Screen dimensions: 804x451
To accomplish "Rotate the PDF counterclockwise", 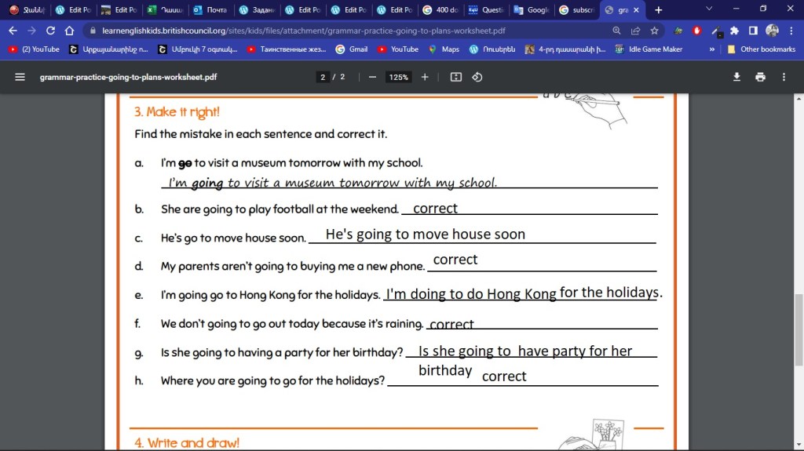I will pyautogui.click(x=477, y=77).
